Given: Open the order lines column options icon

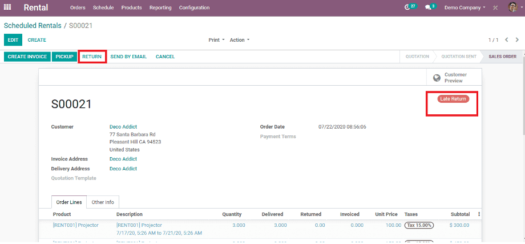Looking at the screenshot, I should [x=479, y=214].
